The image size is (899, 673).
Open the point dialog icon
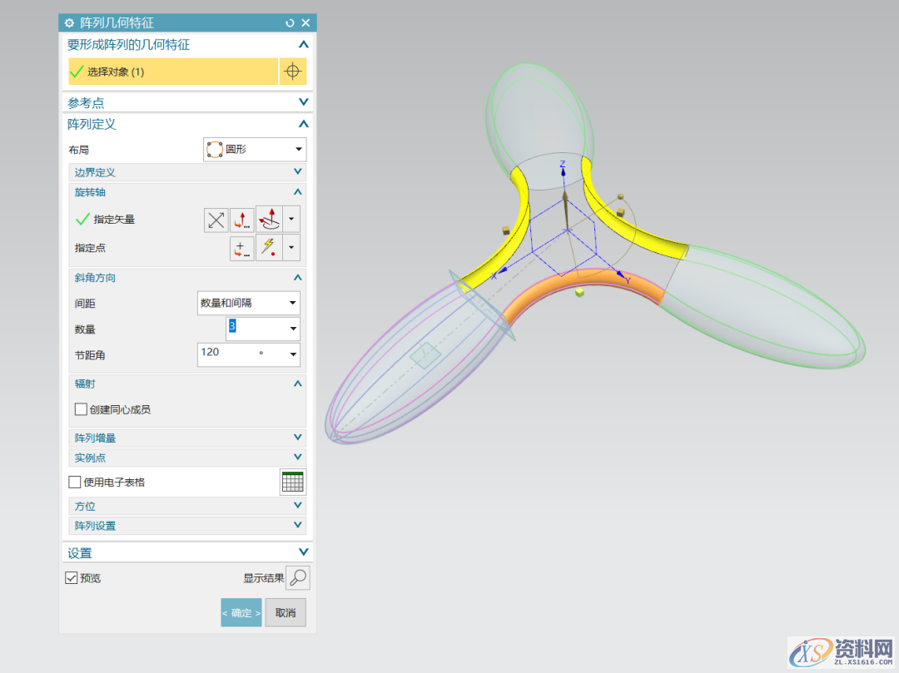point(242,248)
